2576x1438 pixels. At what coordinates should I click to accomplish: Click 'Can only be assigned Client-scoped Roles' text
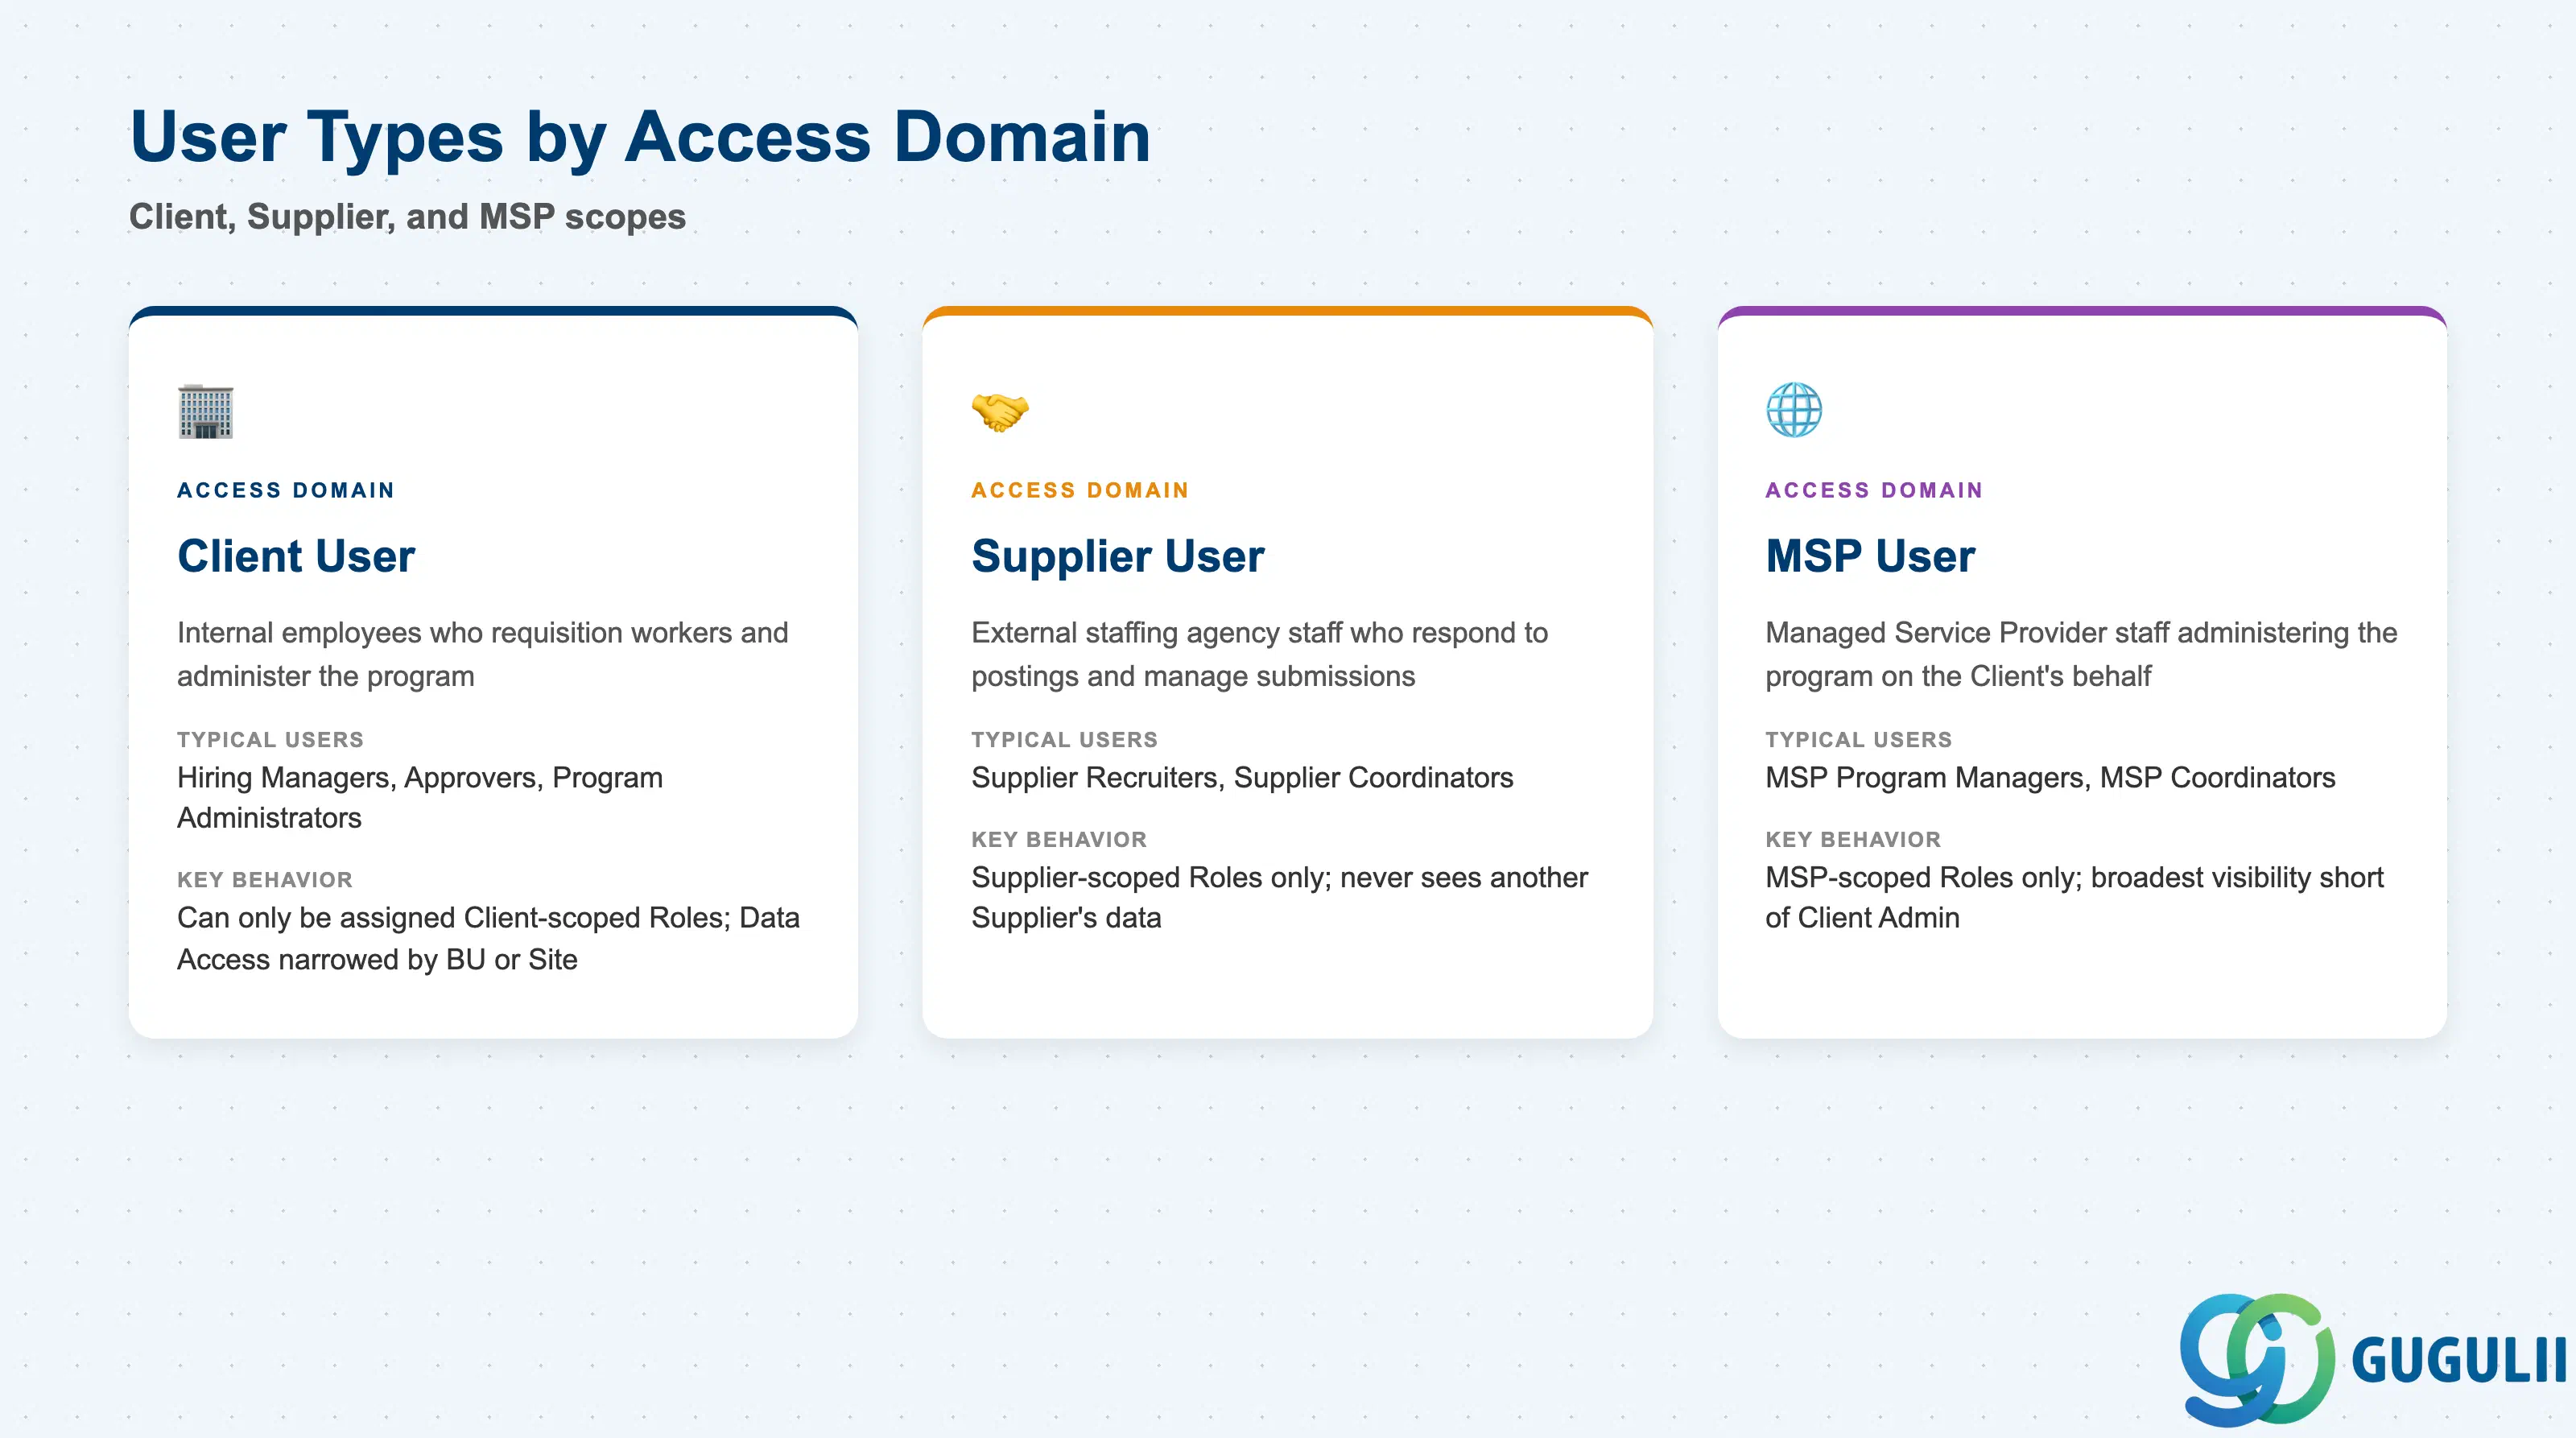(488, 938)
